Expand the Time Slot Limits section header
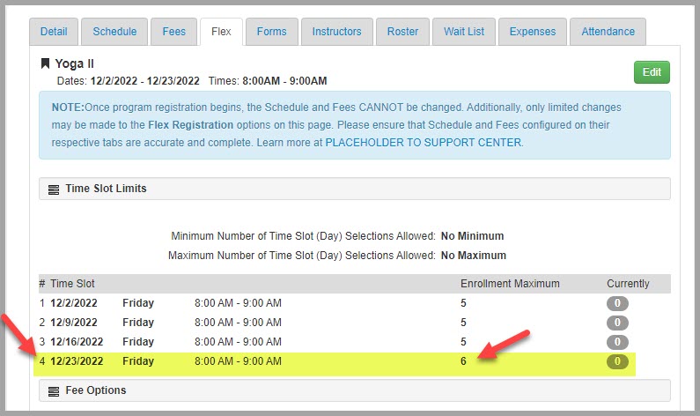Screen dimensions: 700x416 (354, 189)
